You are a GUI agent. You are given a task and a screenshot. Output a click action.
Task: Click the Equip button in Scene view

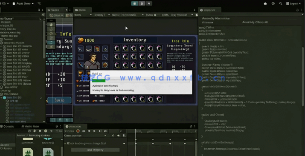[x=59, y=100]
